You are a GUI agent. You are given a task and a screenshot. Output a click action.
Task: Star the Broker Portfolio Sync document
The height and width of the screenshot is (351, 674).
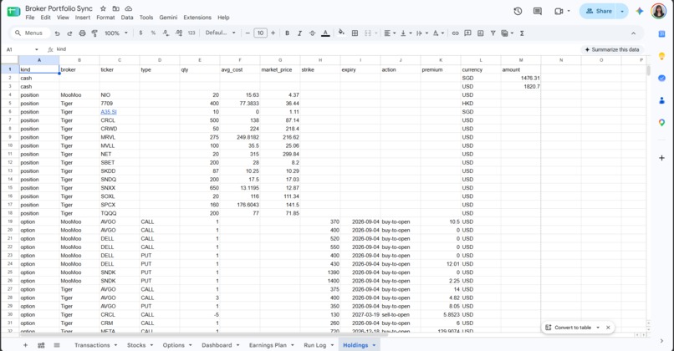pyautogui.click(x=103, y=8)
